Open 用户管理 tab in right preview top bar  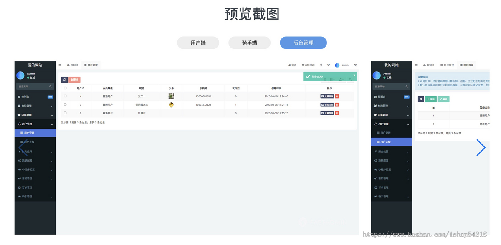pos(447,65)
